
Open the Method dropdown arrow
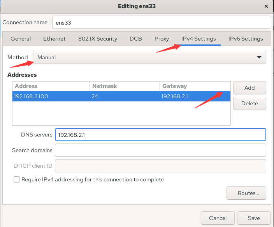[259, 57]
